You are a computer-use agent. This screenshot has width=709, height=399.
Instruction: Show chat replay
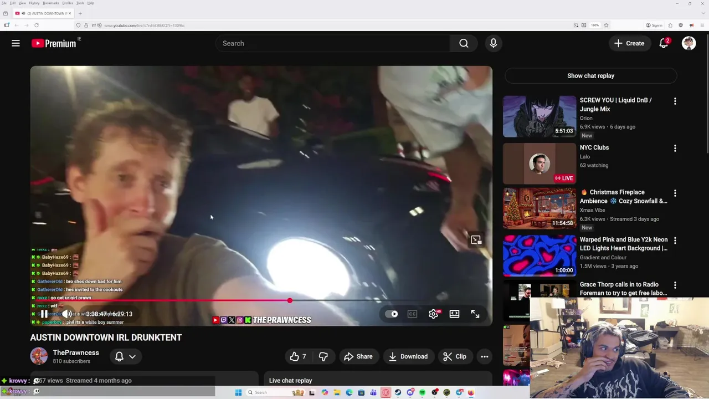590,76
